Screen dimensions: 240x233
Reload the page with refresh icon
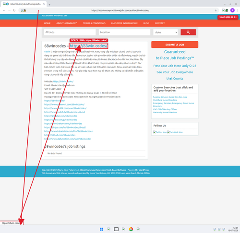pos(14,11)
